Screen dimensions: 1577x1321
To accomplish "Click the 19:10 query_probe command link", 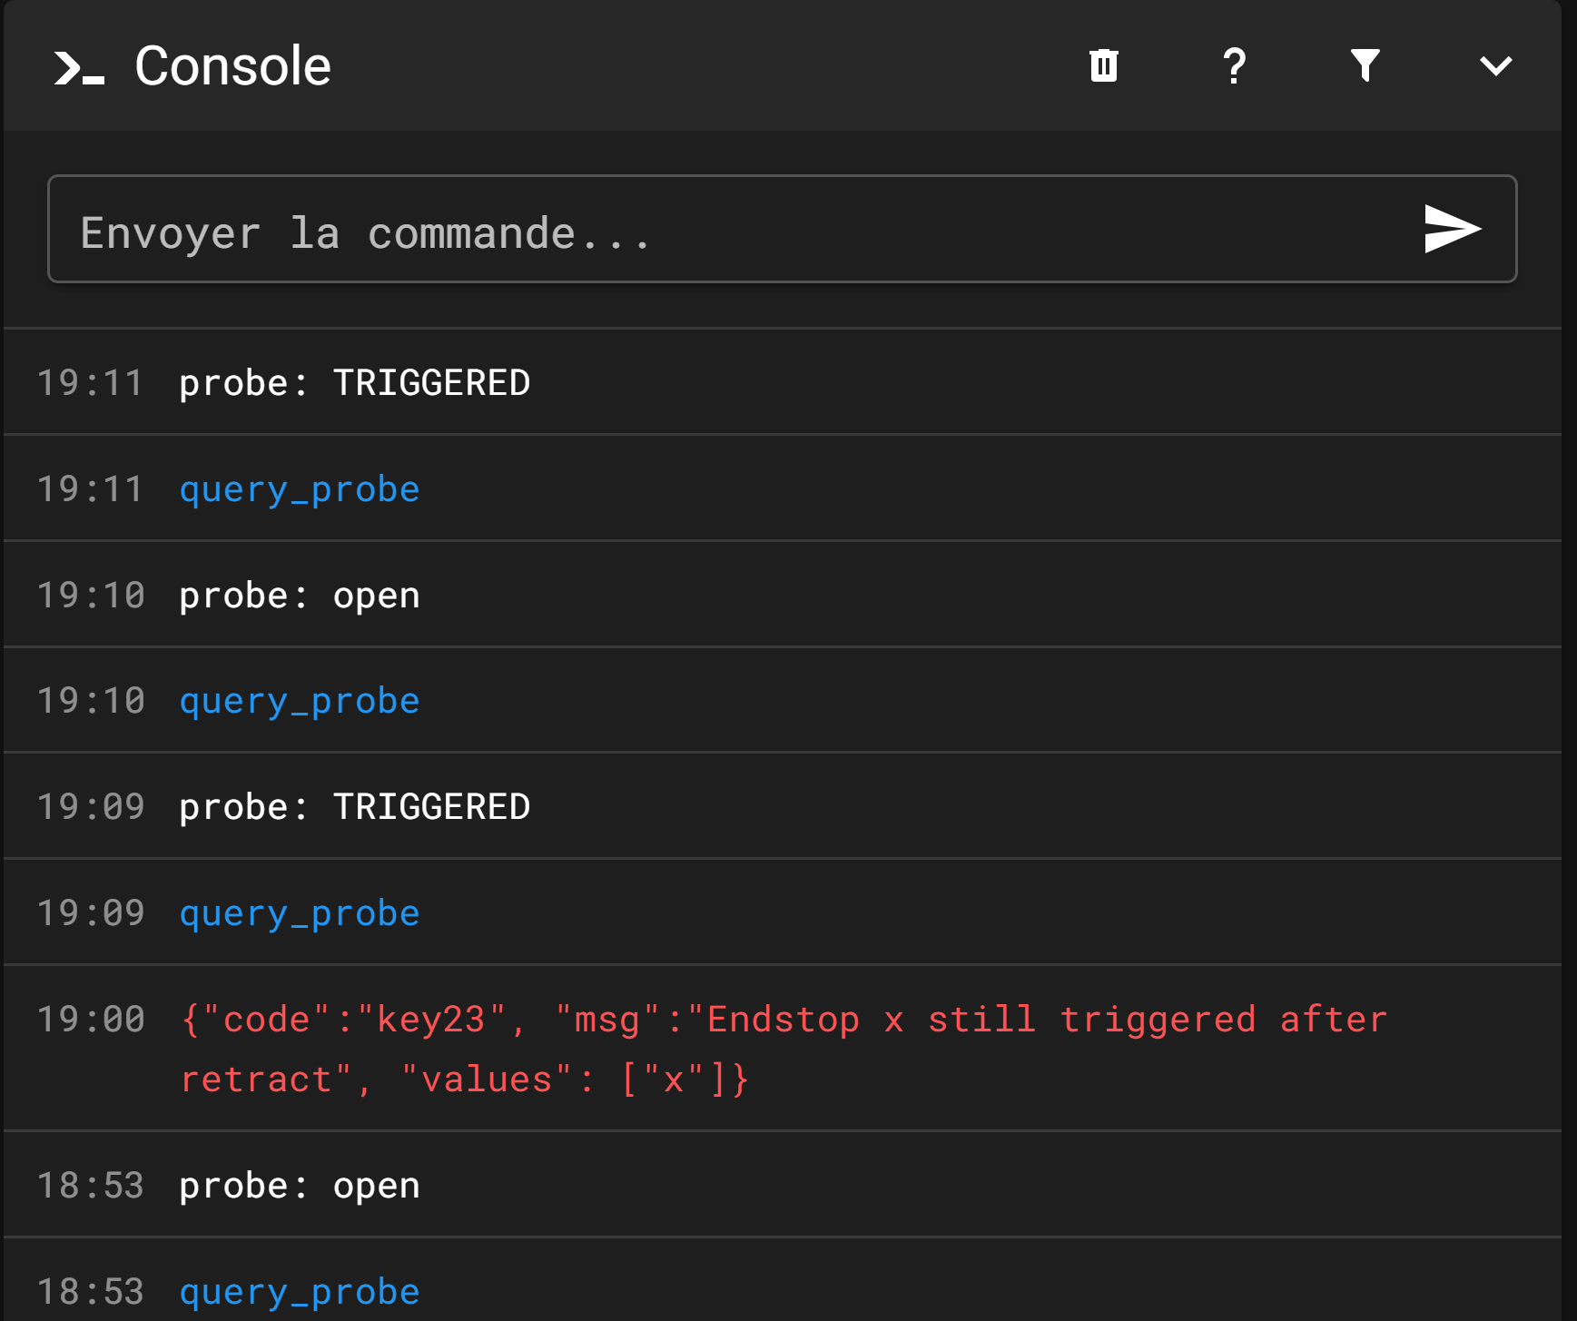I will 300,701.
